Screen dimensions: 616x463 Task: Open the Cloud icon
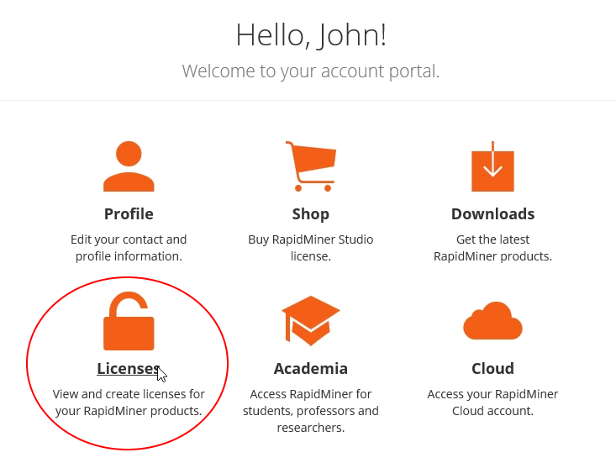click(492, 321)
